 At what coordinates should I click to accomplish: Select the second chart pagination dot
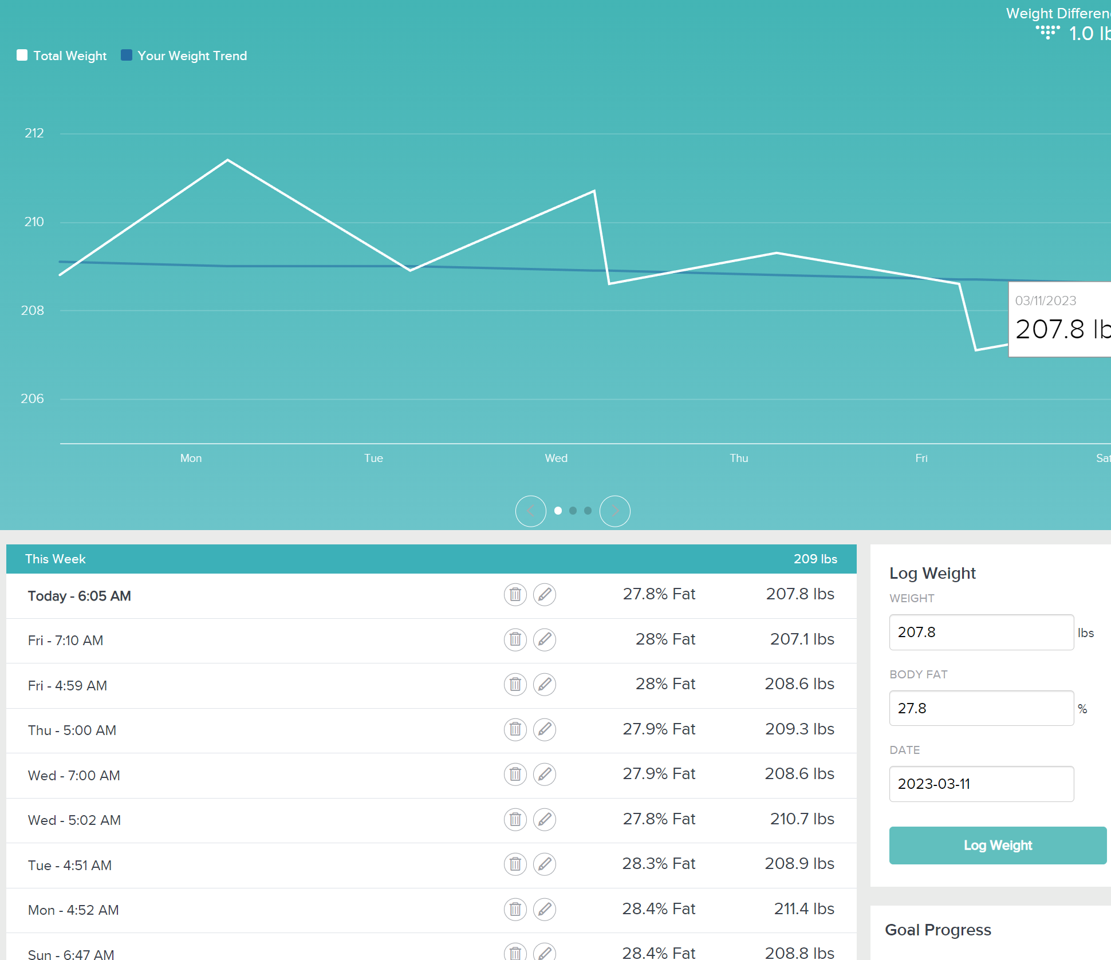[x=573, y=511]
